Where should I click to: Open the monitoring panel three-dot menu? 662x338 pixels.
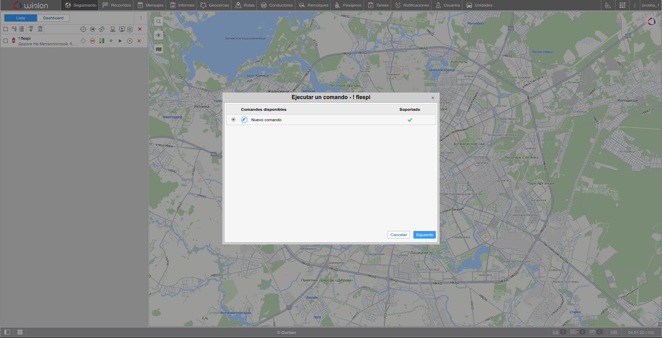(x=141, y=18)
